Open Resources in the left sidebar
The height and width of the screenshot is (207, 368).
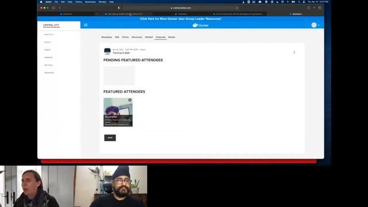tap(49, 73)
